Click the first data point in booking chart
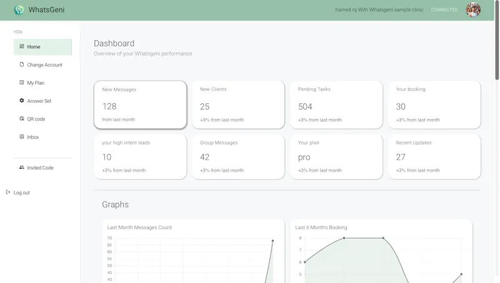This screenshot has height=283, width=500. coord(305,262)
